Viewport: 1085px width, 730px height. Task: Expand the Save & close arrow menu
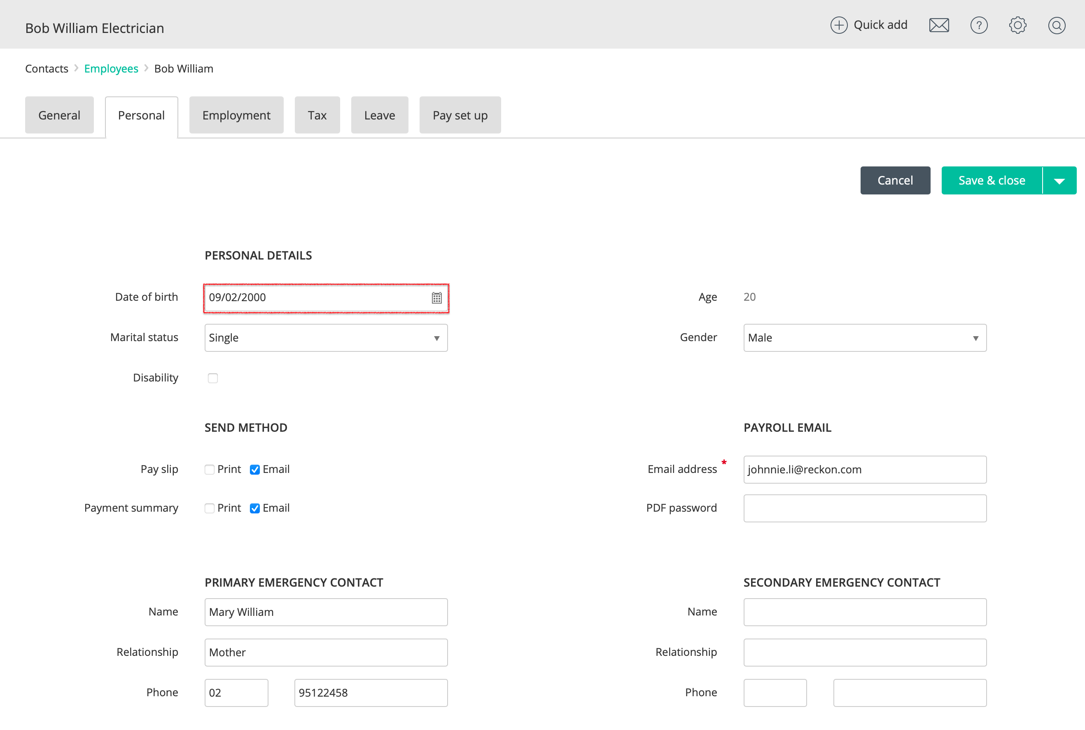(x=1059, y=180)
